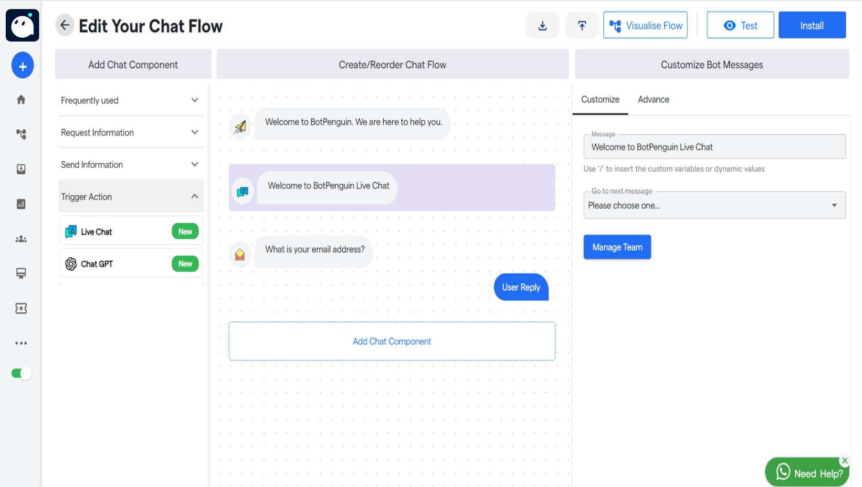Click the Chat GPT logo icon

point(71,264)
